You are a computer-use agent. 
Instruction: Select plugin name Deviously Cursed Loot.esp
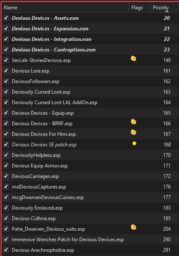tap(41, 92)
